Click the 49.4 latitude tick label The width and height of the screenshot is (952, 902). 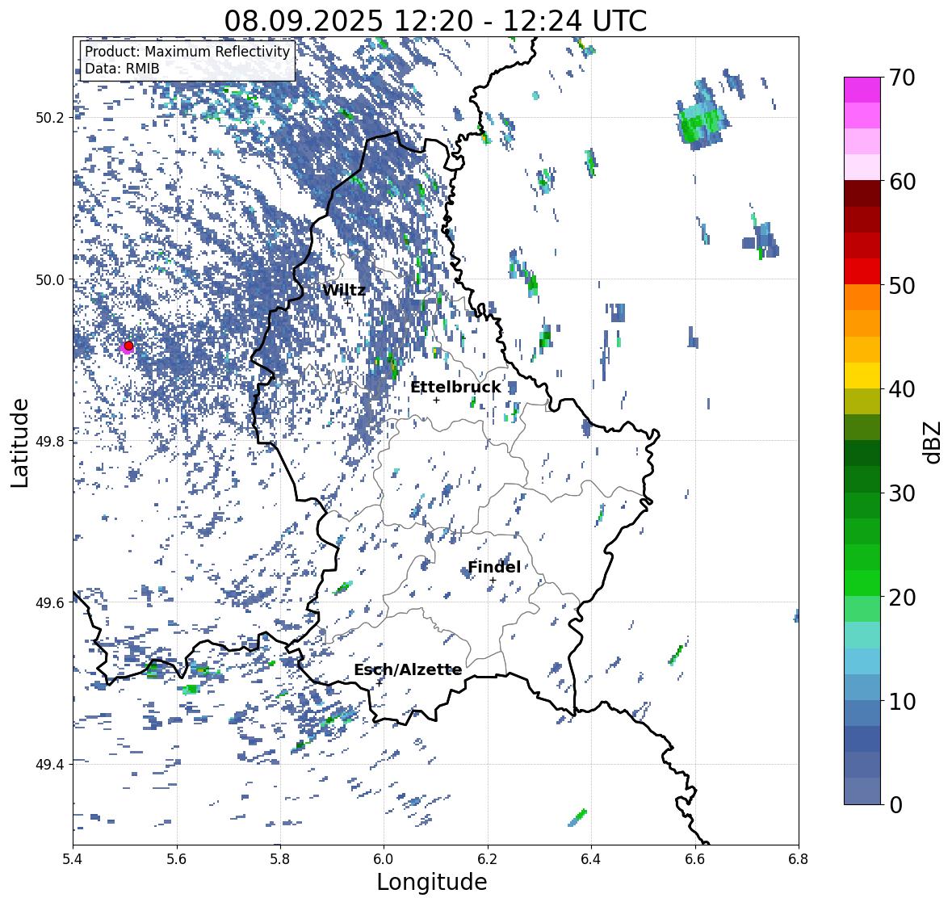[50, 764]
